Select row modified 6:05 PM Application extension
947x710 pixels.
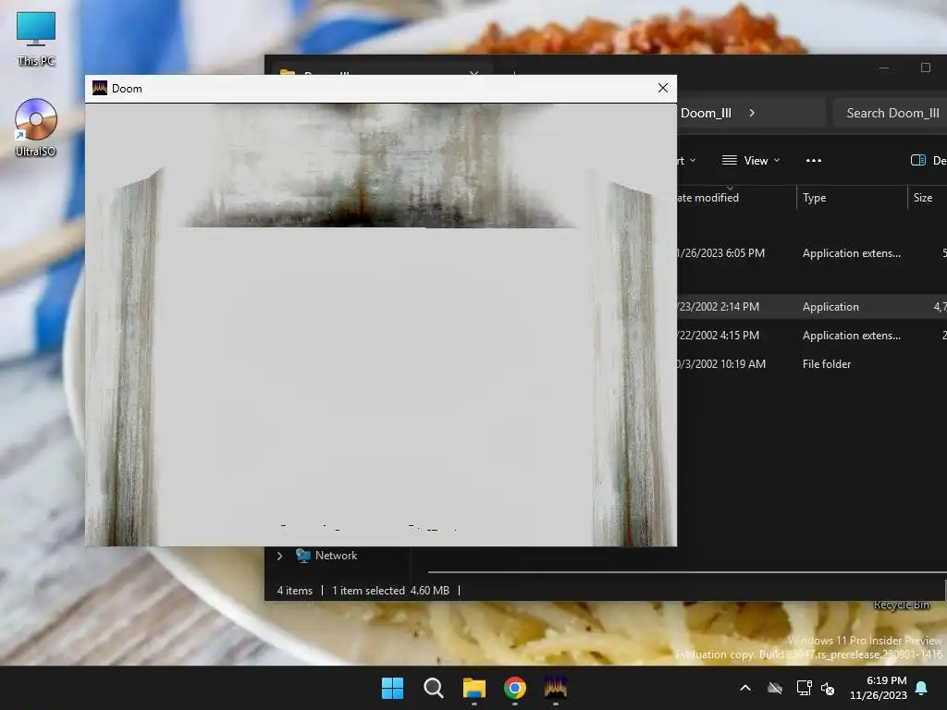tap(812, 253)
